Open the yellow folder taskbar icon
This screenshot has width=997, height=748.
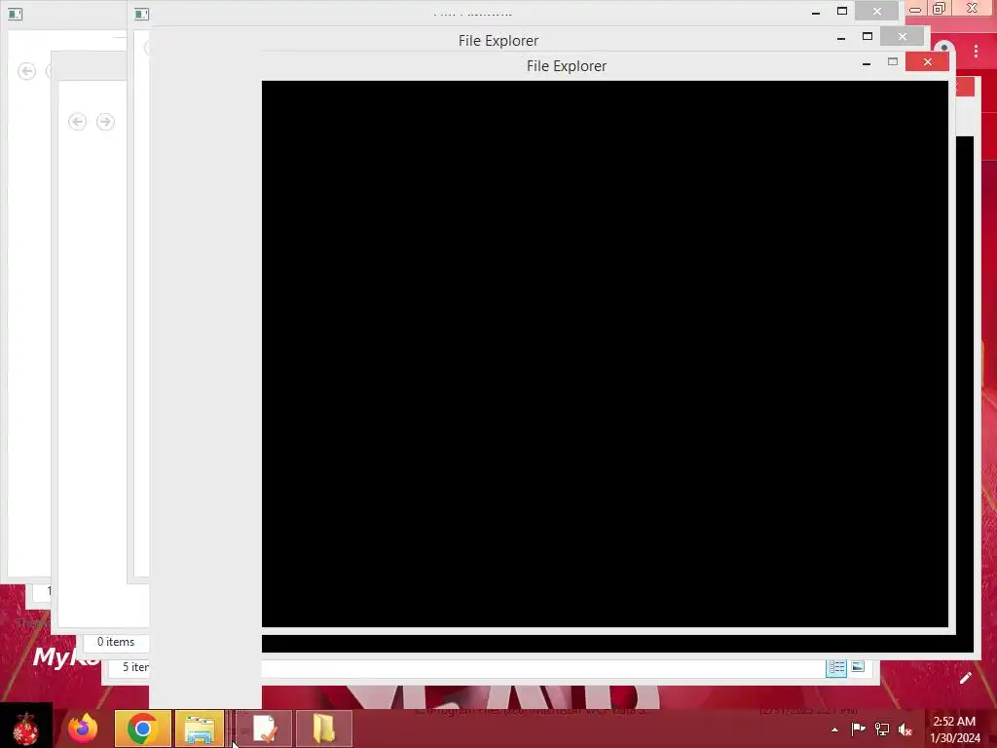click(x=323, y=729)
